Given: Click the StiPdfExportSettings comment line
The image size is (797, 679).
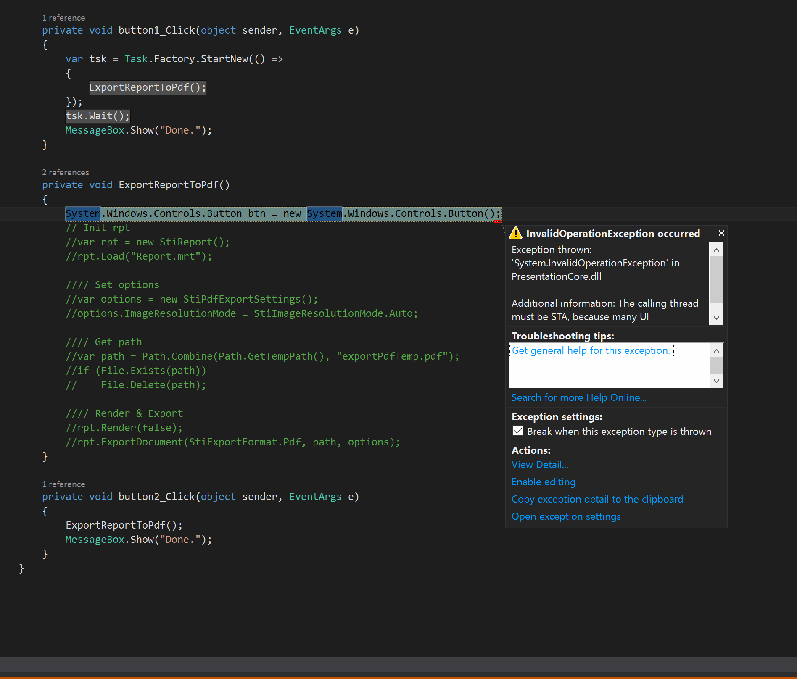Looking at the screenshot, I should point(192,299).
